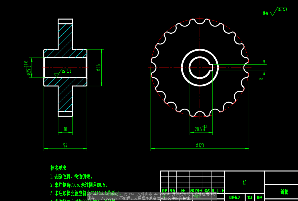The image size is (298, 201).
Task: Click the 重量 title block cell
Action: point(250,197)
